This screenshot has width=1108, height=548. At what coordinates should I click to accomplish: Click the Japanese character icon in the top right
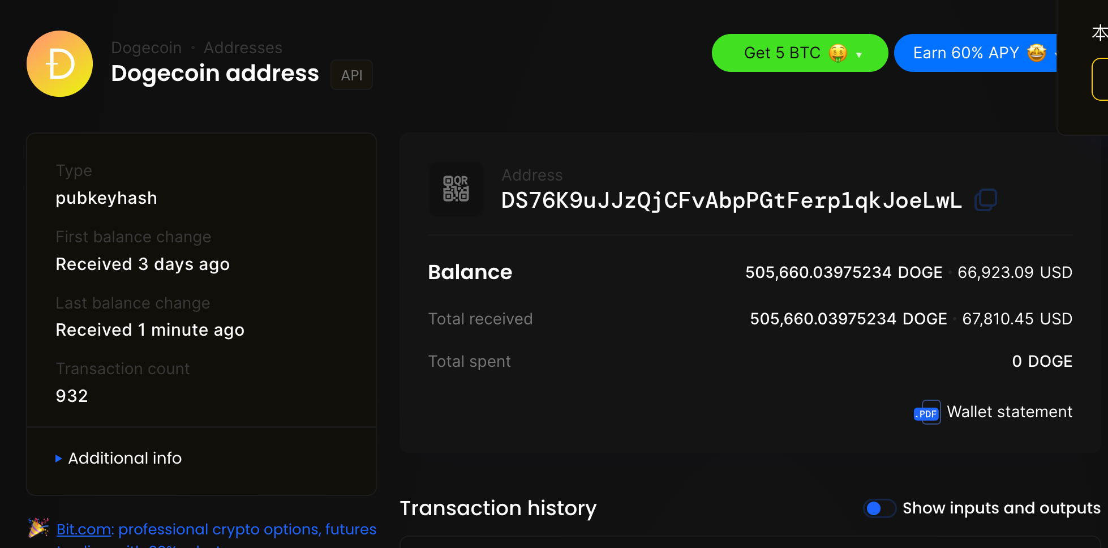[1100, 33]
